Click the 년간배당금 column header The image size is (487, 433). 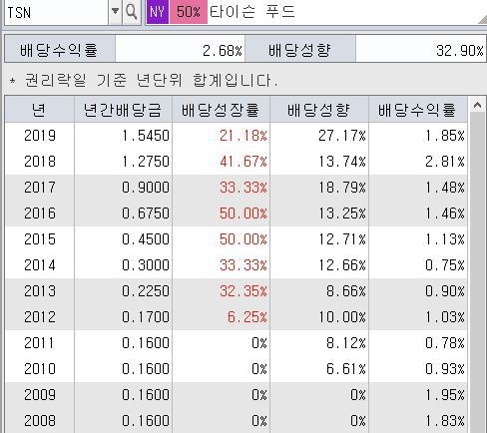123,110
